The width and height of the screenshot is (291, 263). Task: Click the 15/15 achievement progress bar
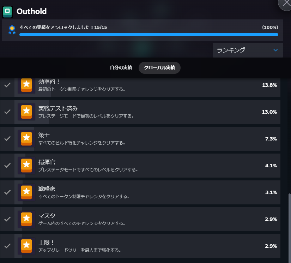pos(148,35)
